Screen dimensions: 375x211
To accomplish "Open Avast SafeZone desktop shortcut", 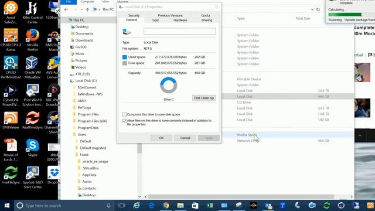I will tap(11, 12).
